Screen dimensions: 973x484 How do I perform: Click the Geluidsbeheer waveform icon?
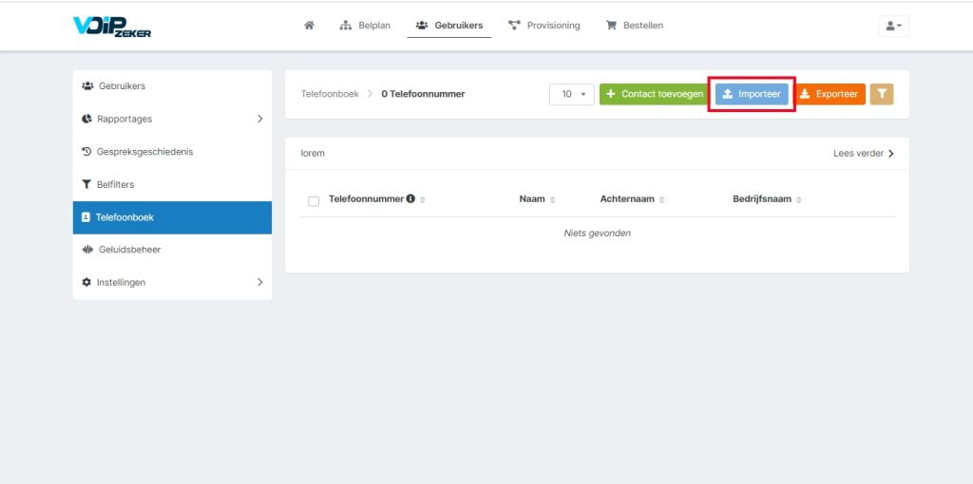(87, 250)
